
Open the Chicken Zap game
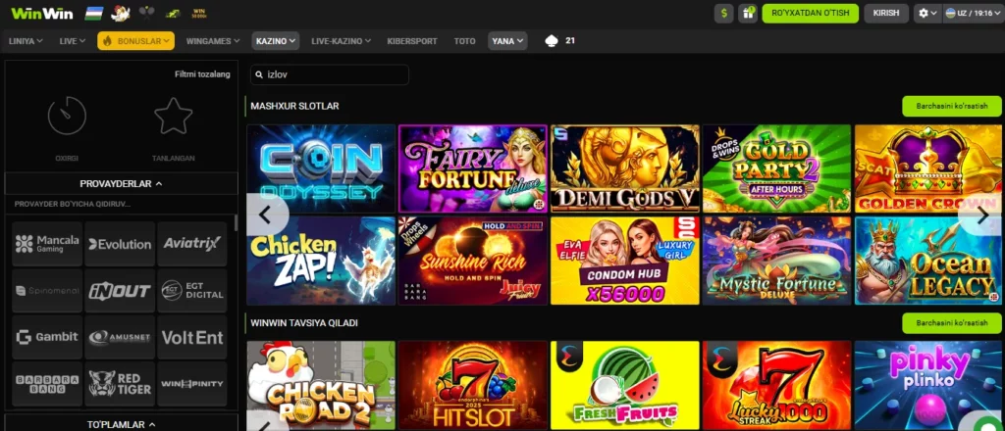point(321,261)
